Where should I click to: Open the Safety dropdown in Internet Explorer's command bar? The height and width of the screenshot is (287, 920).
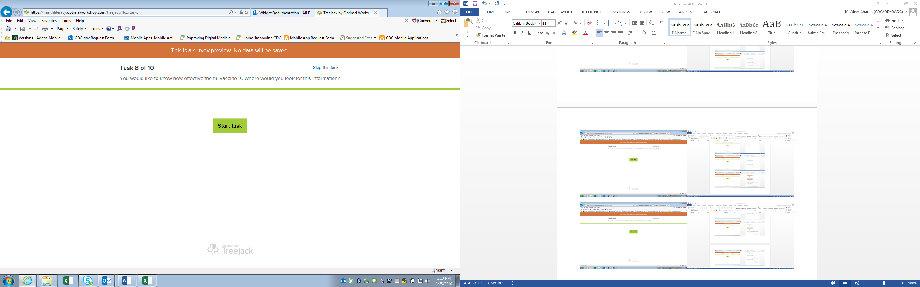click(x=79, y=29)
